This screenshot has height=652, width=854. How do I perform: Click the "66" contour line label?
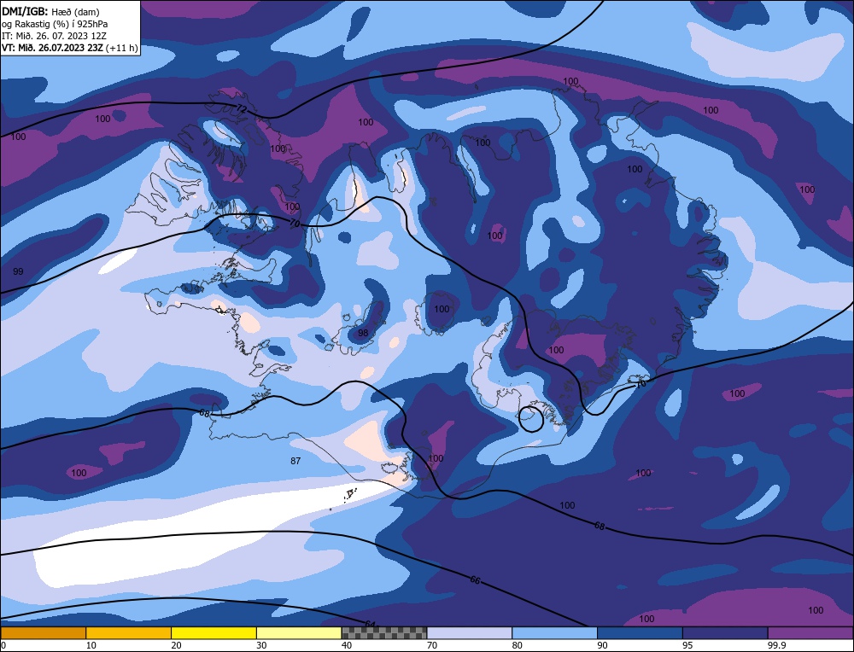(475, 580)
